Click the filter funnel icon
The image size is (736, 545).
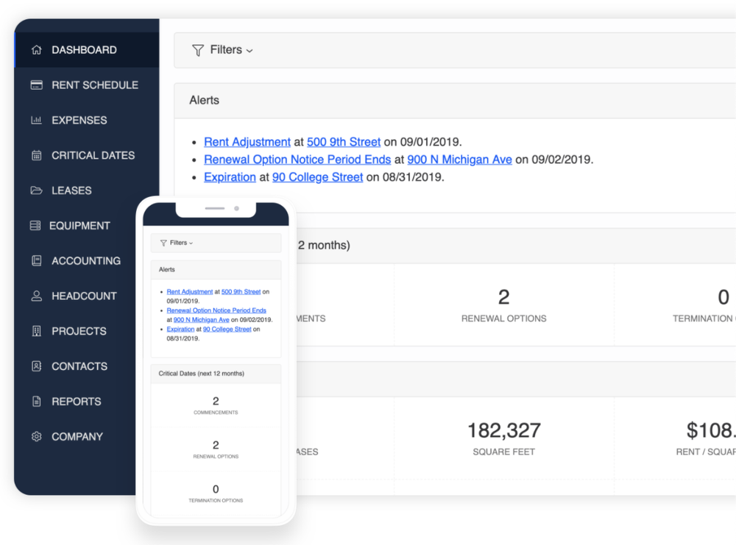click(x=197, y=50)
